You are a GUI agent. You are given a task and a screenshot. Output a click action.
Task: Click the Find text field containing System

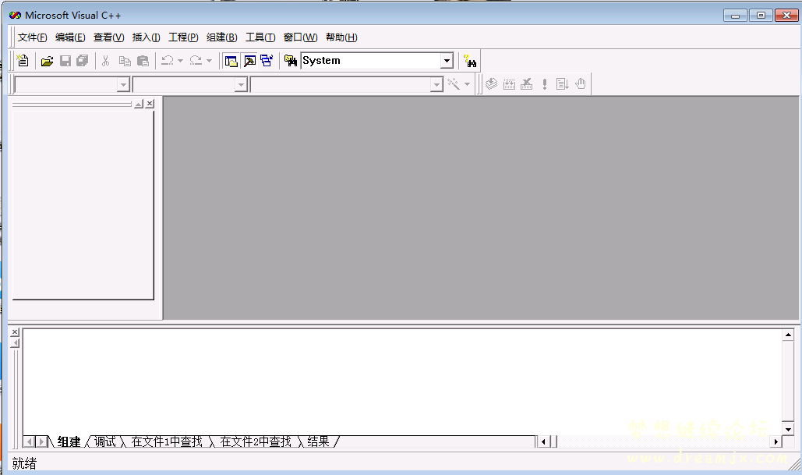371,61
